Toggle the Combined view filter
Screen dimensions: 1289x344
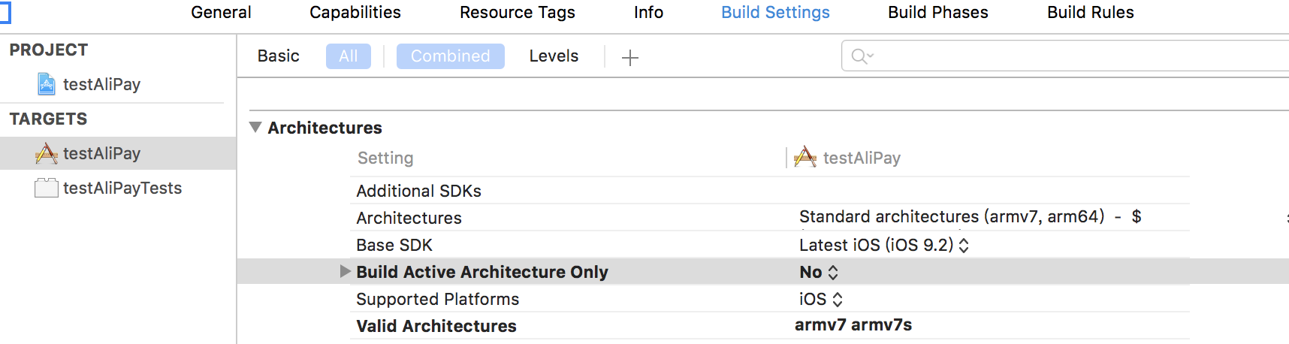(x=450, y=56)
